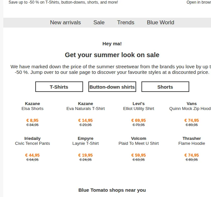Select the € 59,95 sale price
The height and width of the screenshot is (197, 211).
tap(138, 155)
